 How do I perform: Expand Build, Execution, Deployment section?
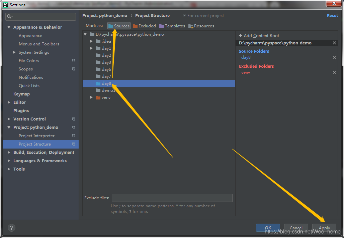pyautogui.click(x=9, y=152)
